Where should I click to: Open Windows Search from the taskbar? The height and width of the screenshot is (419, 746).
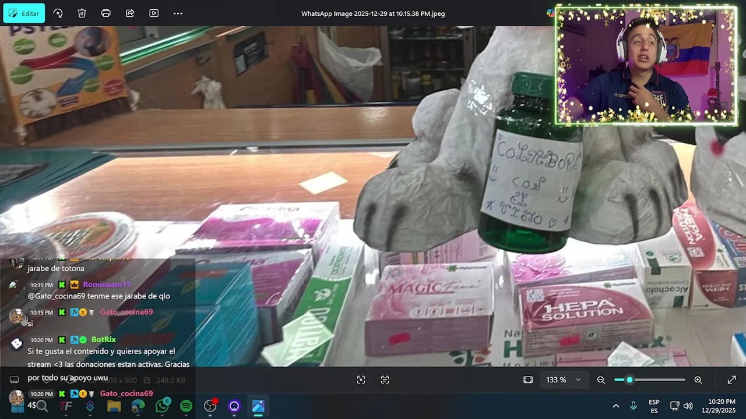42,406
